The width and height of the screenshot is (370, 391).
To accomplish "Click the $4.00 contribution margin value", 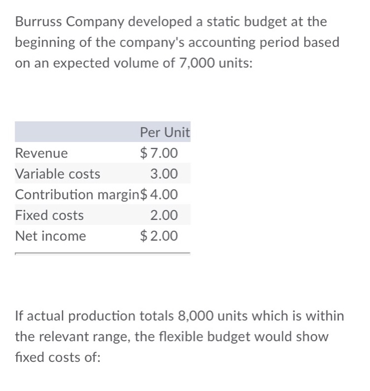I will (158, 194).
